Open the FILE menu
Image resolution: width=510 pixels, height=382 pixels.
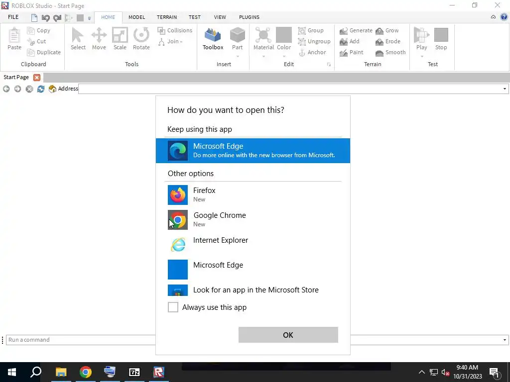(13, 17)
